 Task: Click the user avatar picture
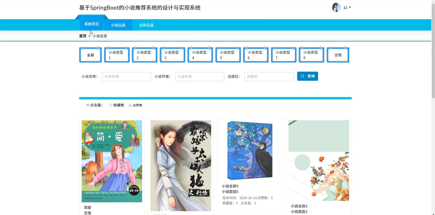tap(336, 8)
